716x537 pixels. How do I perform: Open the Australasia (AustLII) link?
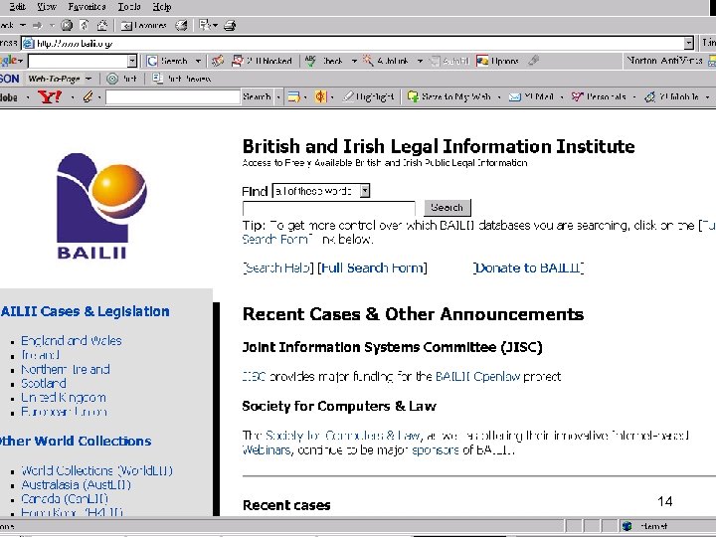point(77,485)
